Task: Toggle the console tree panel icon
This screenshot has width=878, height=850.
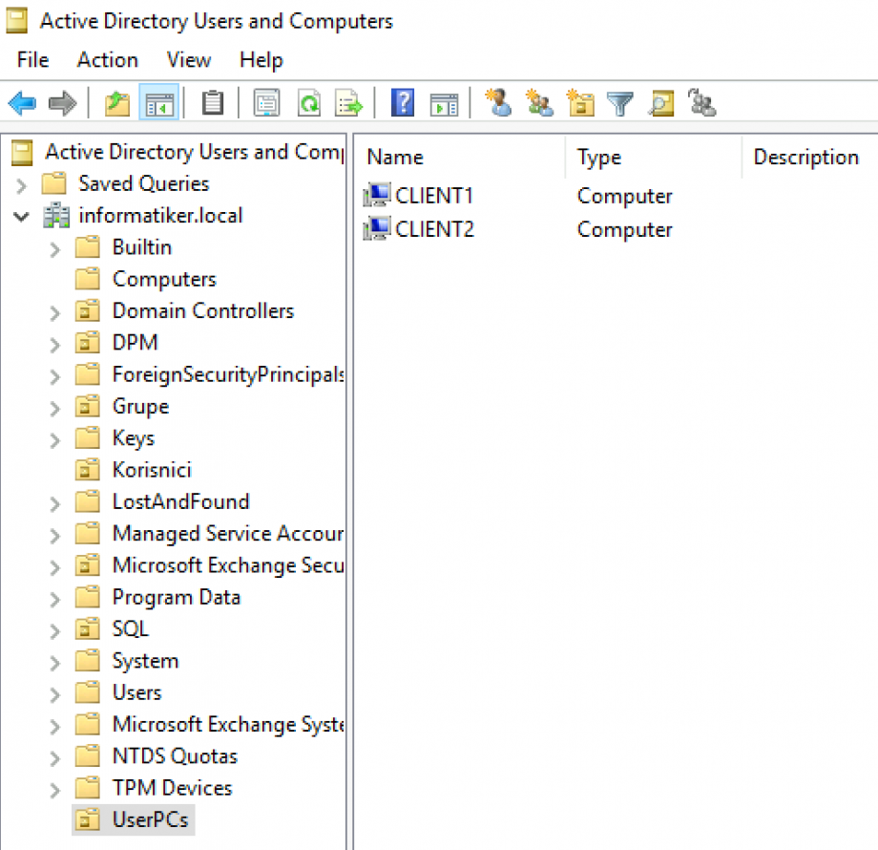Action: 158,103
